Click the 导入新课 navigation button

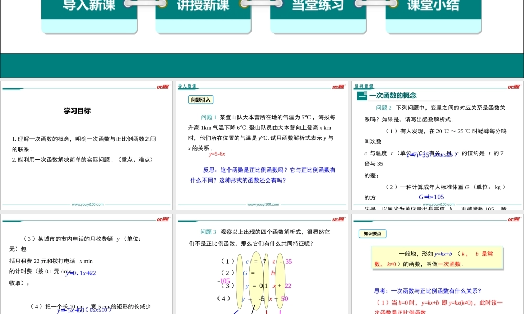pos(89,6)
